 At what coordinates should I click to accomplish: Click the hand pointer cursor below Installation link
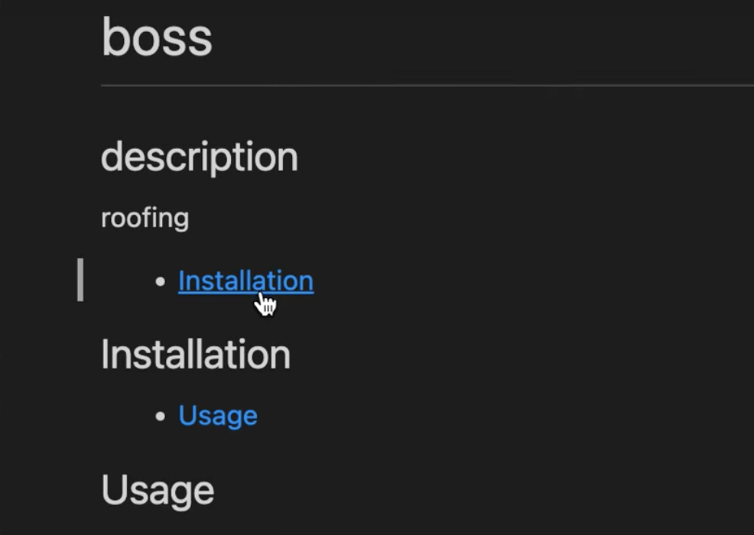tap(265, 303)
